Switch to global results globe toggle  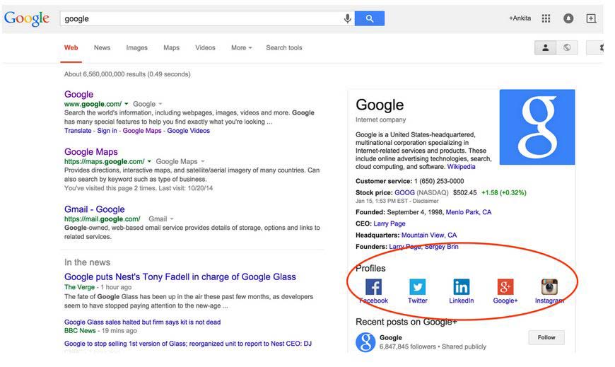pyautogui.click(x=567, y=48)
